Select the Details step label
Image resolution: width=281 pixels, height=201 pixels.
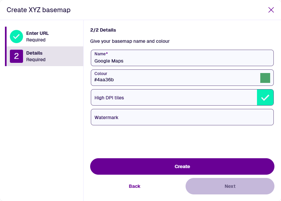(34, 53)
